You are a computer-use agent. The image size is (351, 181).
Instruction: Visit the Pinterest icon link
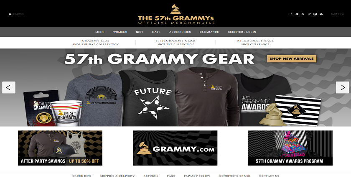coord(303,14)
